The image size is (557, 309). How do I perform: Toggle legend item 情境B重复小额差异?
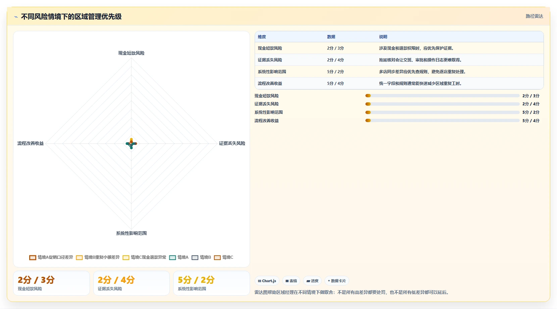[x=98, y=257]
